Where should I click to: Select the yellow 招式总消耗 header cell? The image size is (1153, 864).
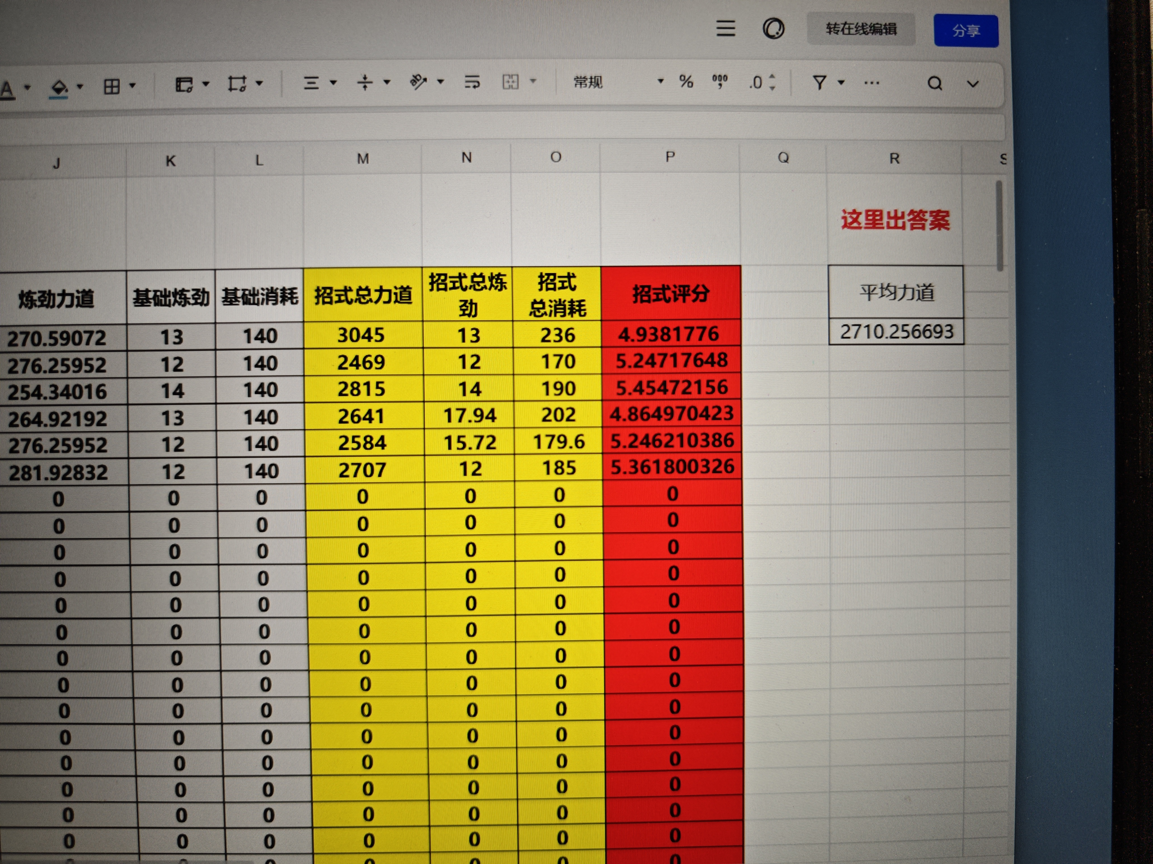tap(557, 294)
